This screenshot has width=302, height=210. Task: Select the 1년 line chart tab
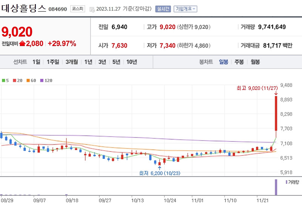pyautogui.click(x=88, y=62)
